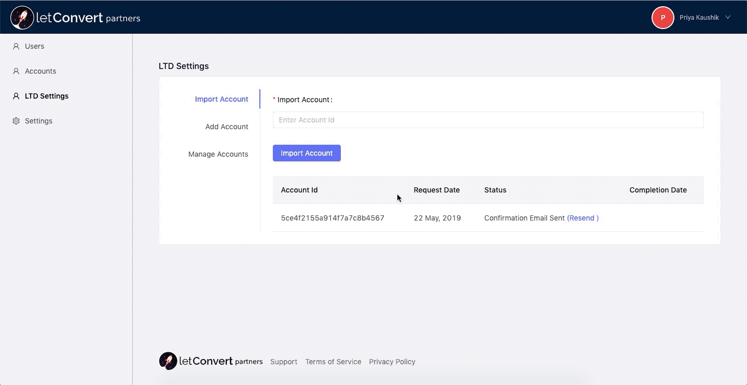747x385 pixels.
Task: Click the Resend confirmation email link
Action: pos(583,218)
